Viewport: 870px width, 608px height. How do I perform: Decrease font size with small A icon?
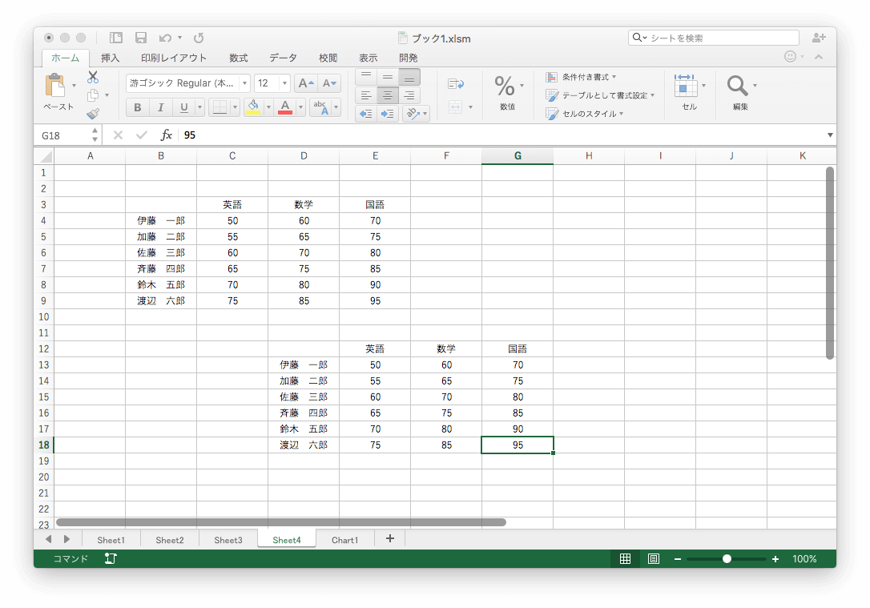click(329, 83)
